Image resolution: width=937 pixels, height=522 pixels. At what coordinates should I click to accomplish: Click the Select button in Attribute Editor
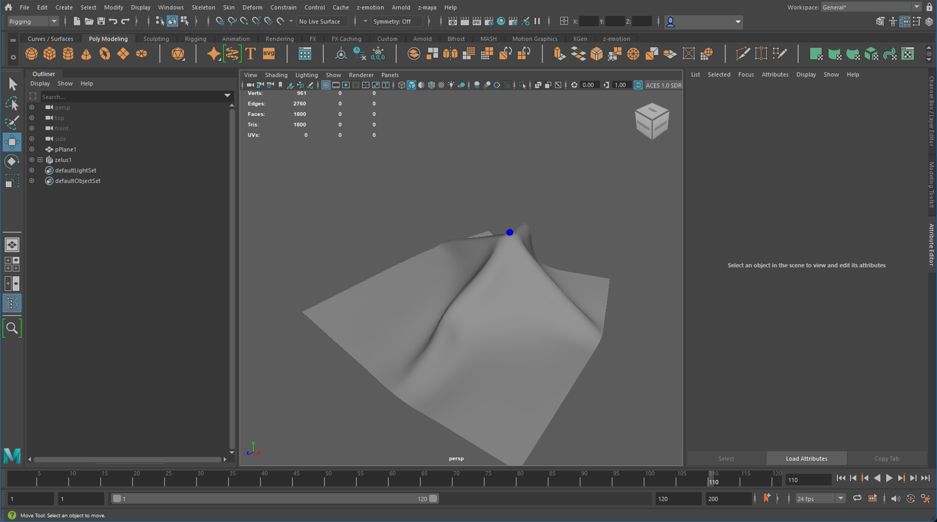tap(726, 458)
